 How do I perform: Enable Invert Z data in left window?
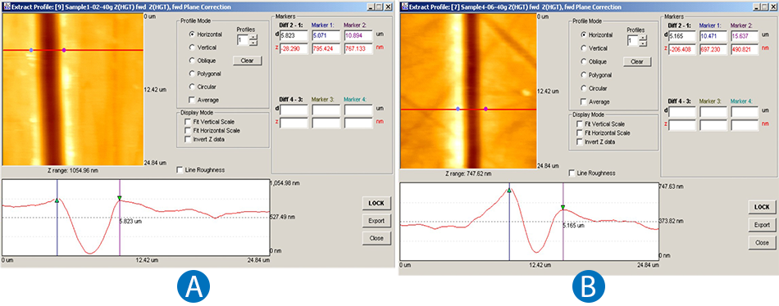point(188,139)
